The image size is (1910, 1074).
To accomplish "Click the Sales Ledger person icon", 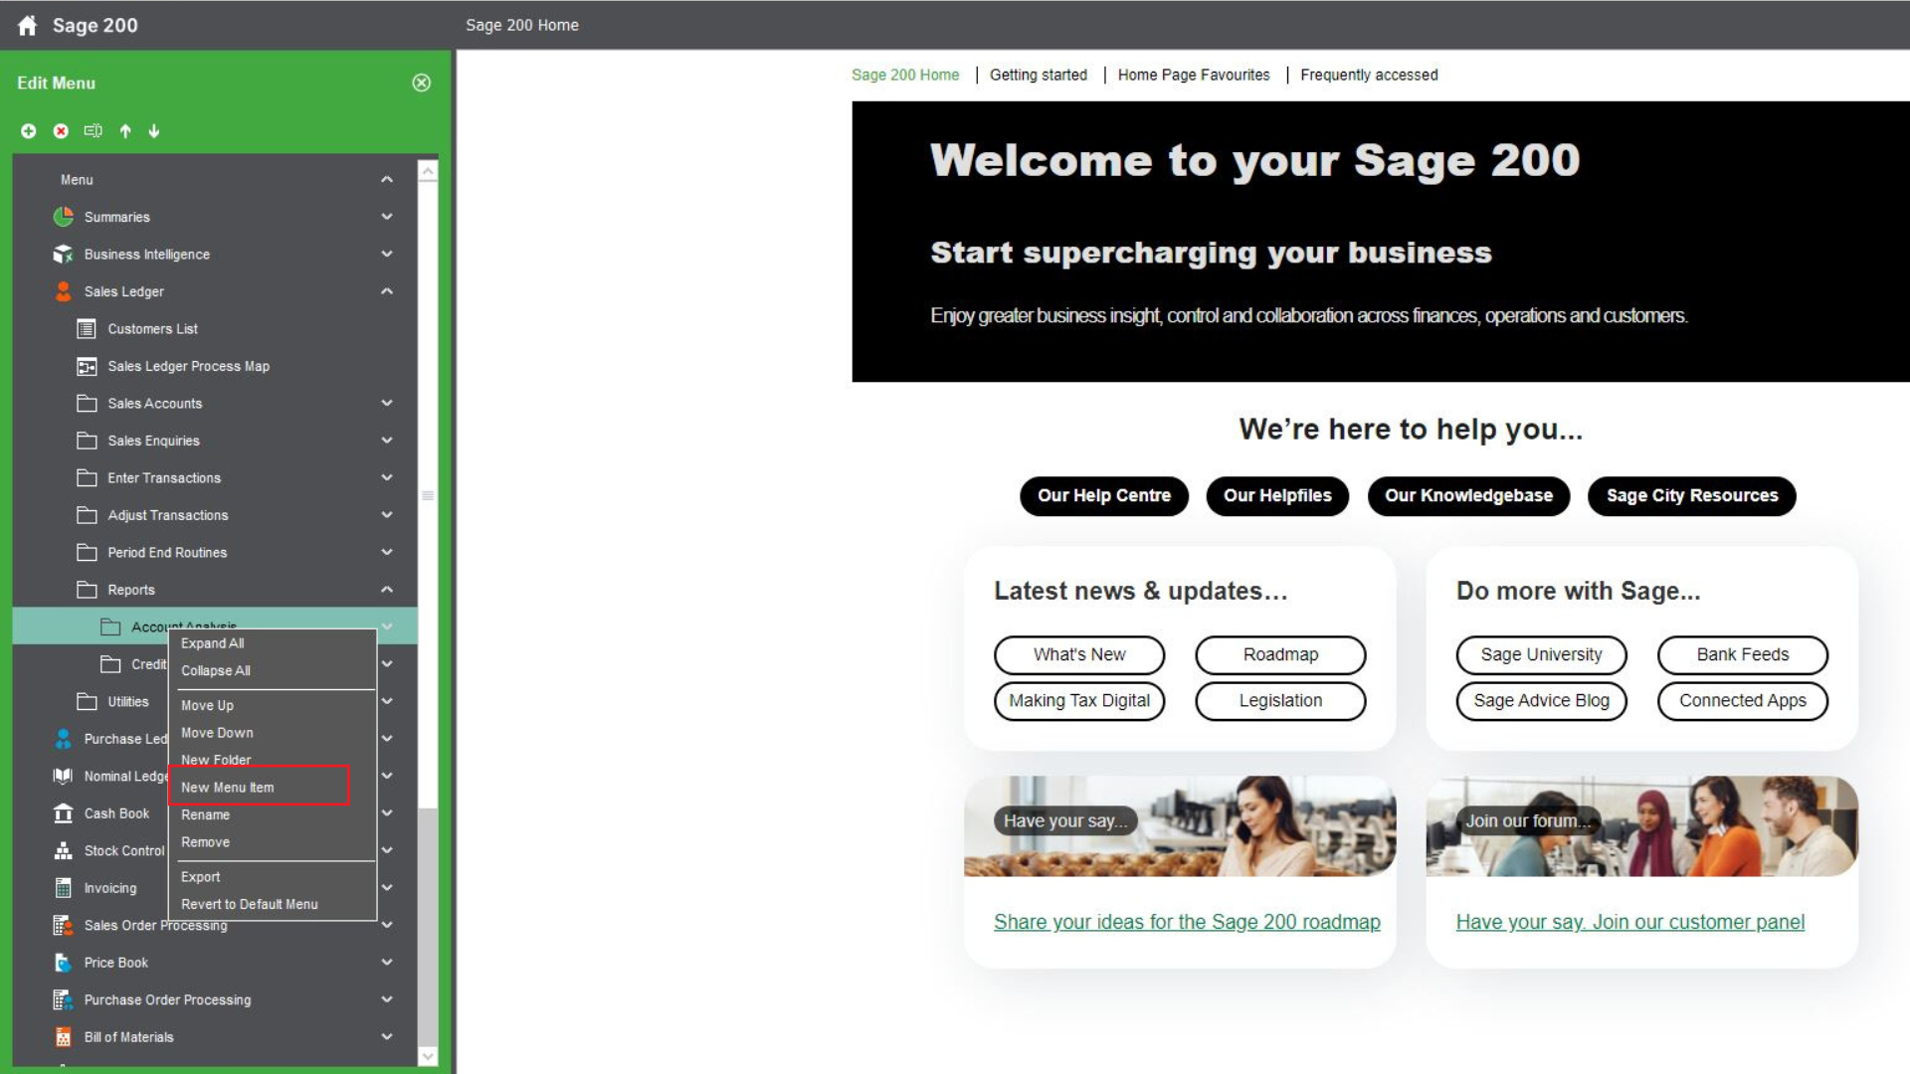I will pyautogui.click(x=63, y=291).
